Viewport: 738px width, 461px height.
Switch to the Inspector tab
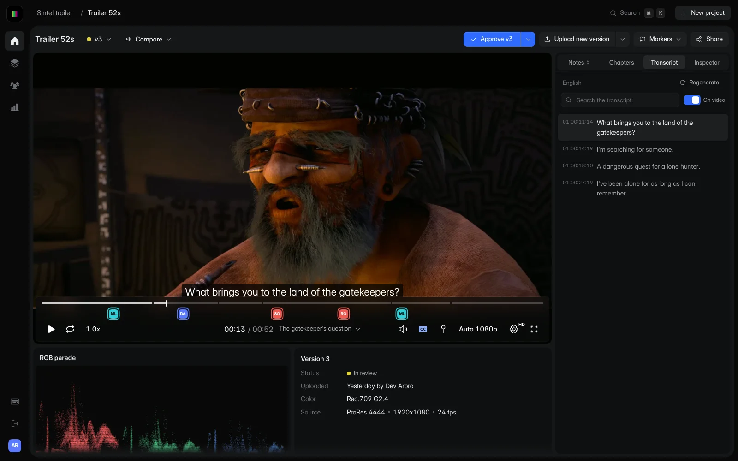point(707,62)
